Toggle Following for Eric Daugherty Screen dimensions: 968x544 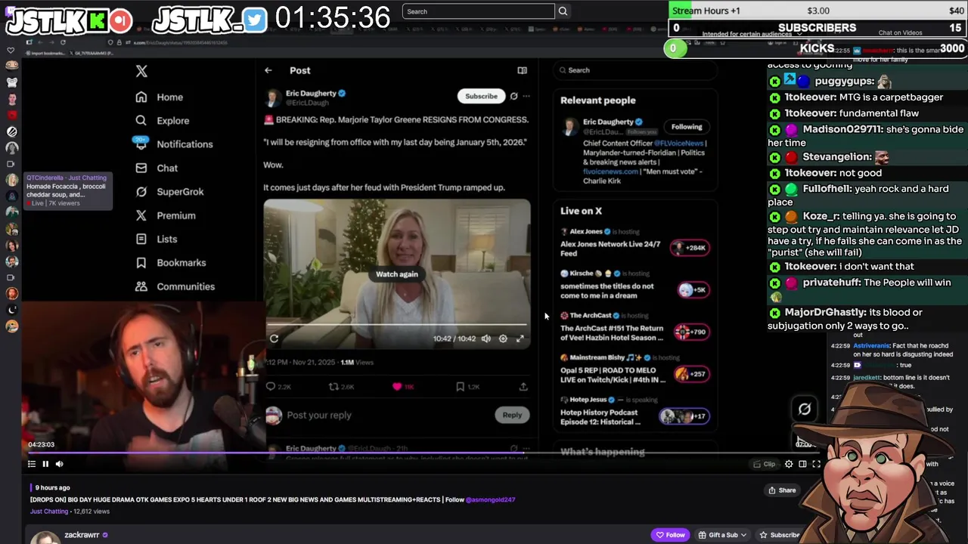click(687, 127)
